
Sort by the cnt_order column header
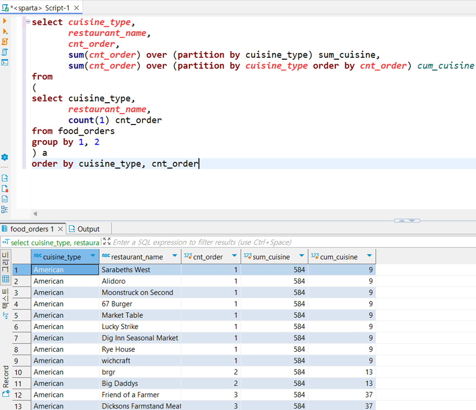(x=208, y=257)
